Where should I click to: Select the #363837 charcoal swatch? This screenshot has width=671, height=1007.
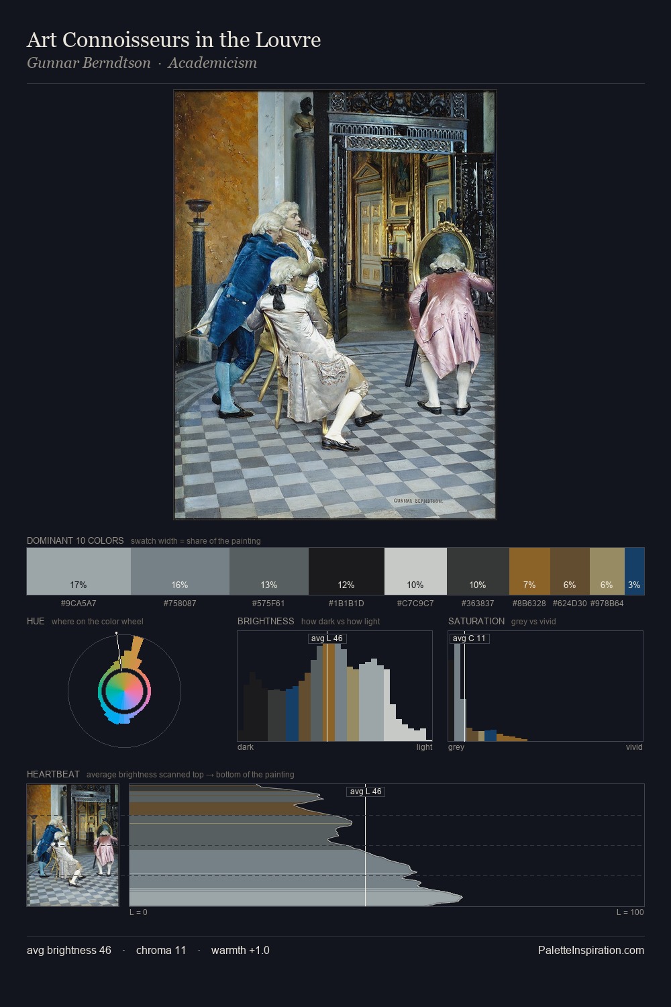pyautogui.click(x=478, y=571)
